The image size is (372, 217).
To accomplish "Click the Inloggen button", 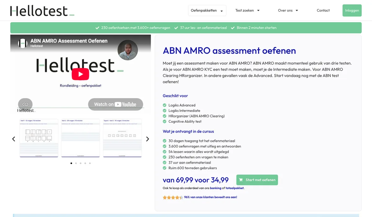I will 352,11.
